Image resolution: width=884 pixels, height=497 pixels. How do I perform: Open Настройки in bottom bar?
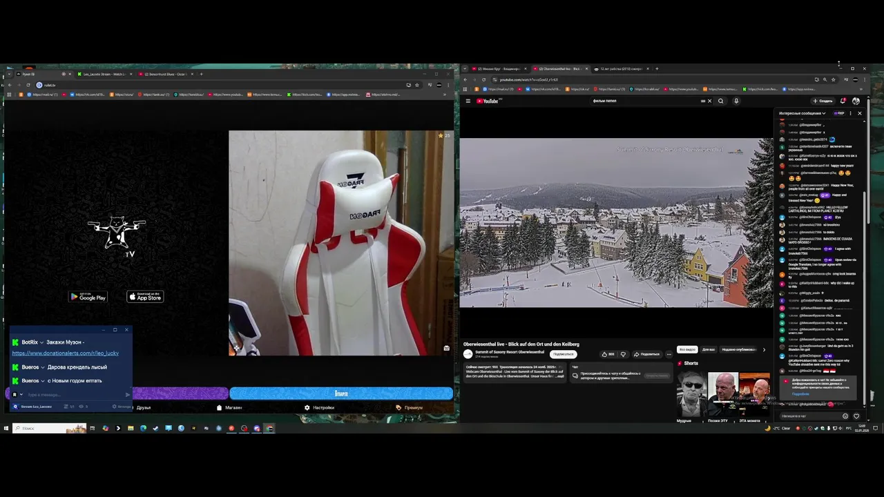pyautogui.click(x=319, y=407)
